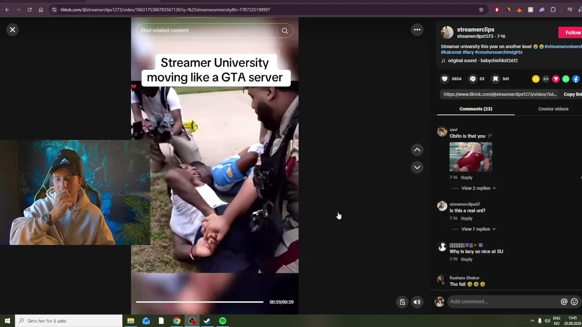The width and height of the screenshot is (582, 327).
Task: Reply to xavi's comment
Action: pos(467,178)
